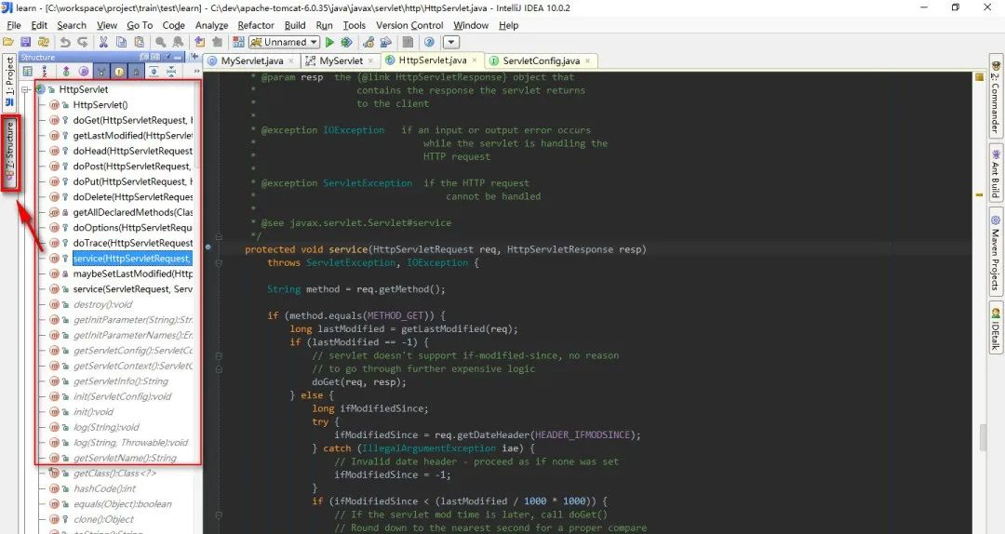Switch to the MyServlet.java editor tab

(251, 60)
